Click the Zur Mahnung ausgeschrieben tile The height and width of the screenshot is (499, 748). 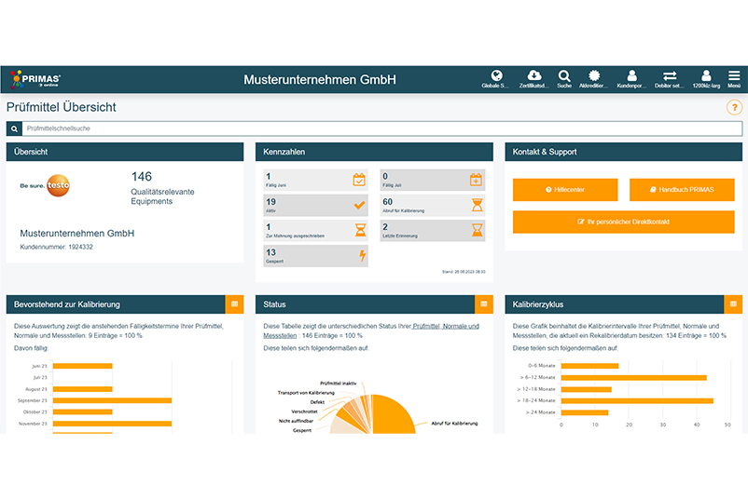316,231
